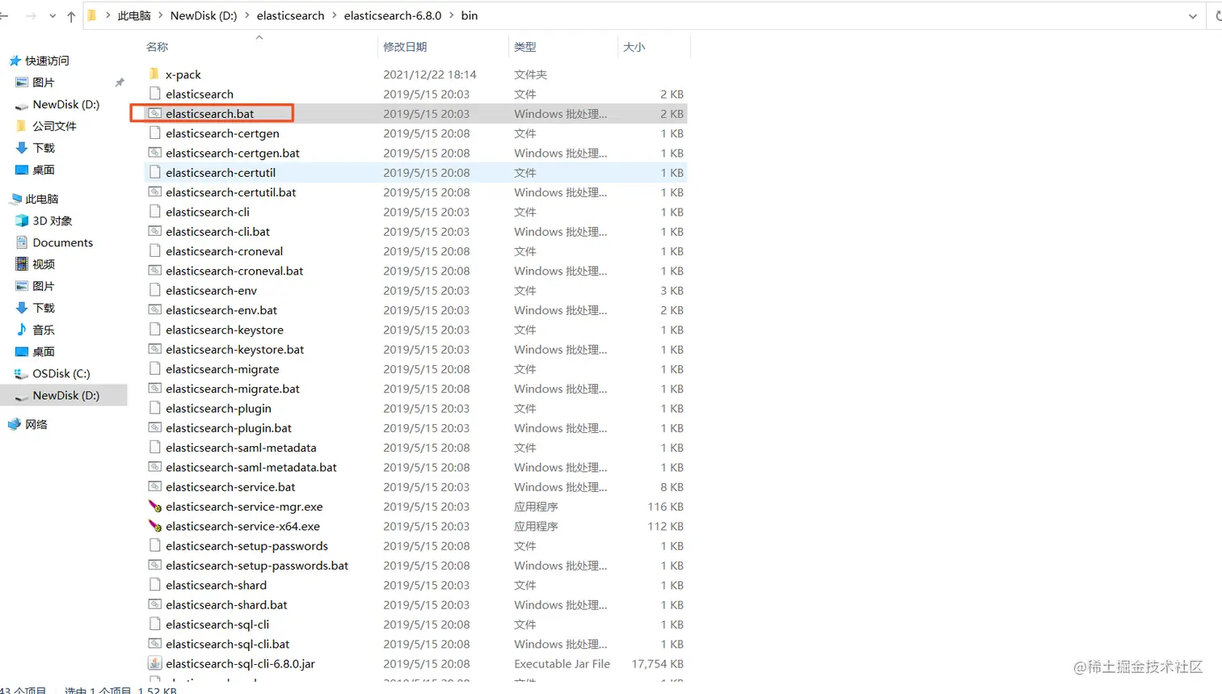Click elasticsearch-shard.bat file icon
The image size is (1222, 694).
coord(154,604)
